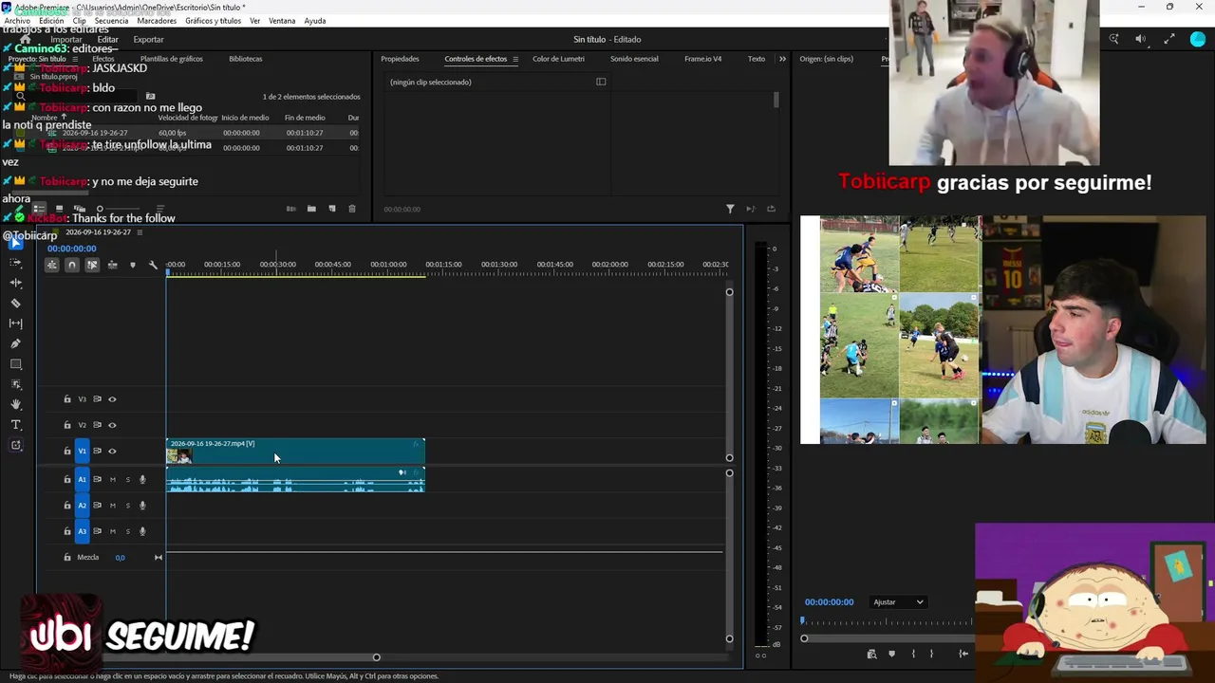Image resolution: width=1215 pixels, height=683 pixels.
Task: Select the Ripple Edit tool
Action: (15, 283)
